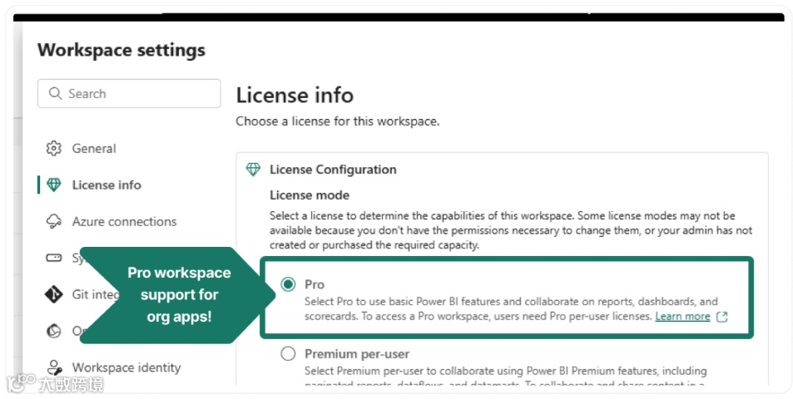Viewport: 793px width, 399px height.
Task: Click the General gear icon
Action: click(53, 149)
